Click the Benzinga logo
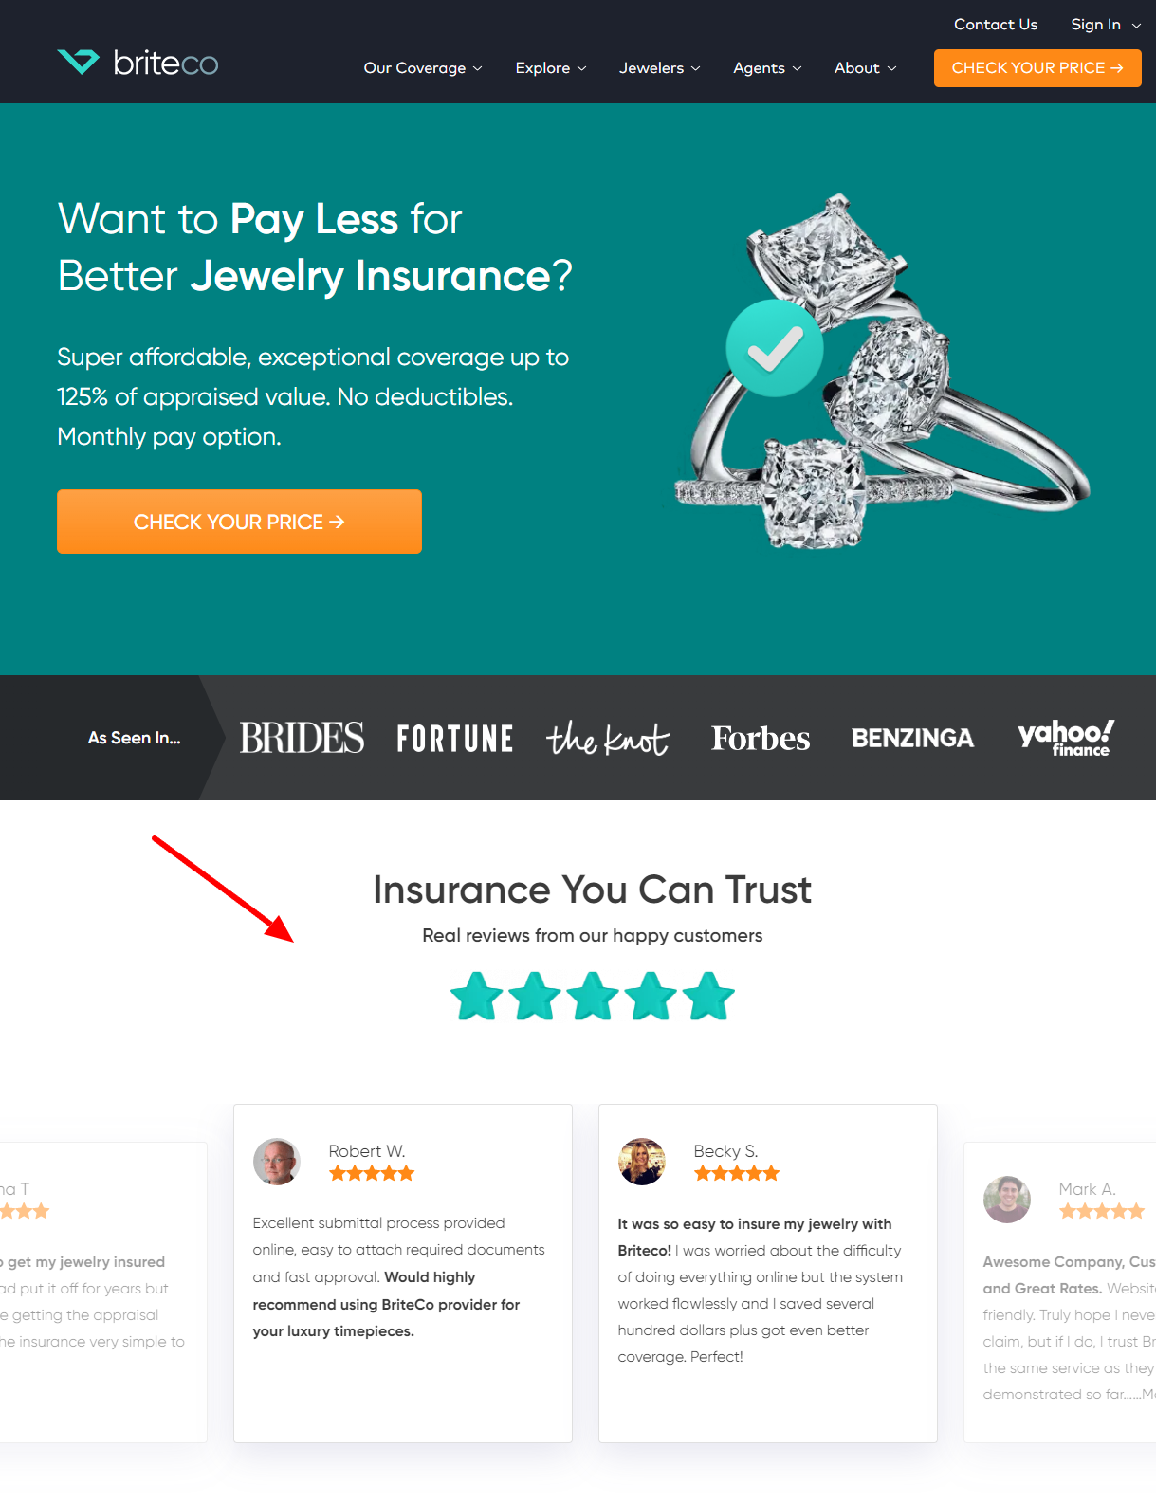This screenshot has height=1504, width=1156. [x=912, y=738]
